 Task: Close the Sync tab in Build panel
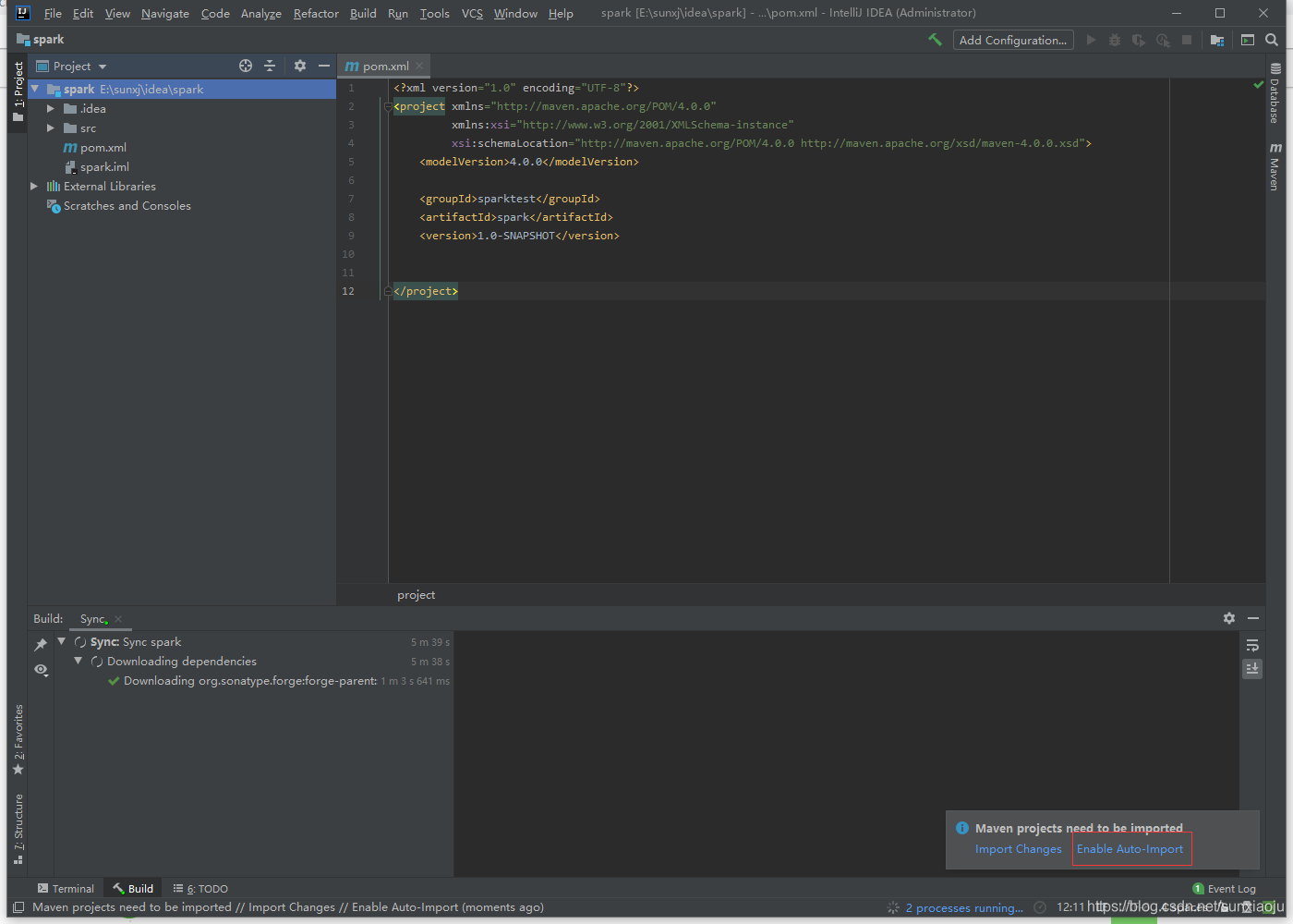(x=118, y=619)
